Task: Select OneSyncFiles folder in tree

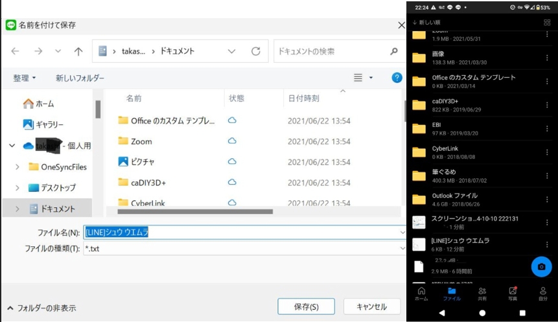Action: [x=58, y=167]
